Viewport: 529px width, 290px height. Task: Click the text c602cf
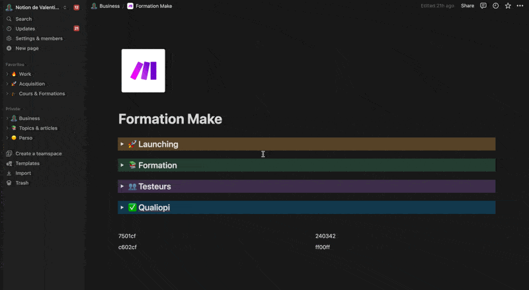(x=127, y=247)
